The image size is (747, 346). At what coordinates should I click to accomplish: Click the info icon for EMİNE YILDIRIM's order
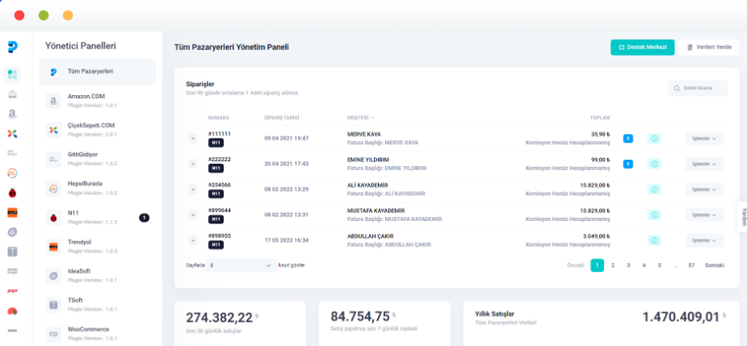coord(654,164)
